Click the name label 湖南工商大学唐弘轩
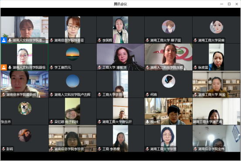 pyautogui.click(x=117, y=122)
